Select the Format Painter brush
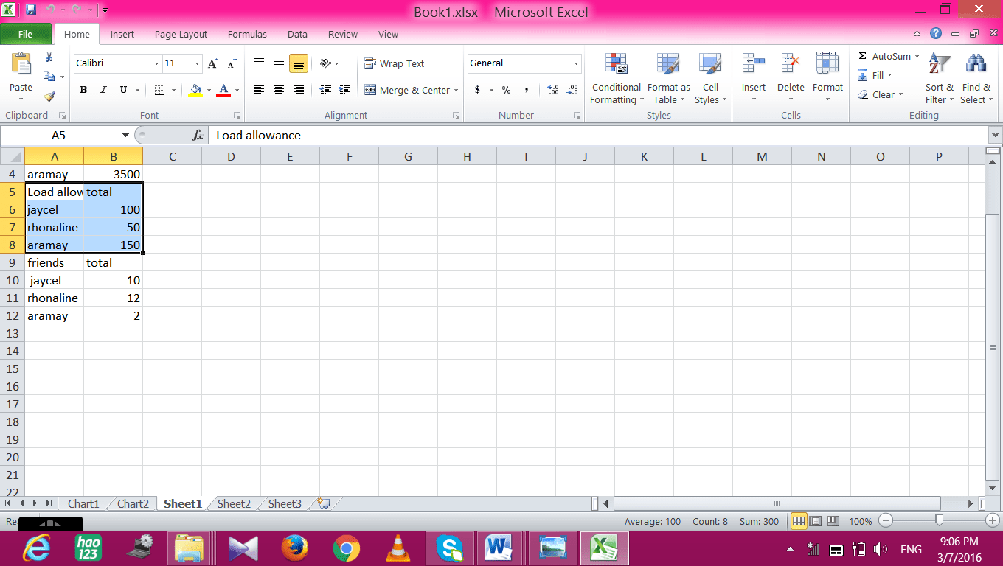This screenshot has height=566, width=1003. click(49, 96)
